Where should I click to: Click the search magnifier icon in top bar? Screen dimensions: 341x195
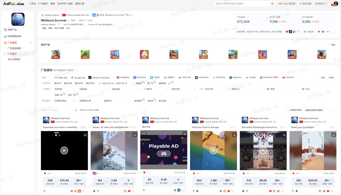[272, 4]
